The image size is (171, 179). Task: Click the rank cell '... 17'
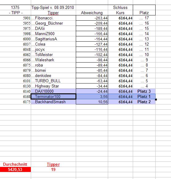pyautogui.click(x=144, y=18)
